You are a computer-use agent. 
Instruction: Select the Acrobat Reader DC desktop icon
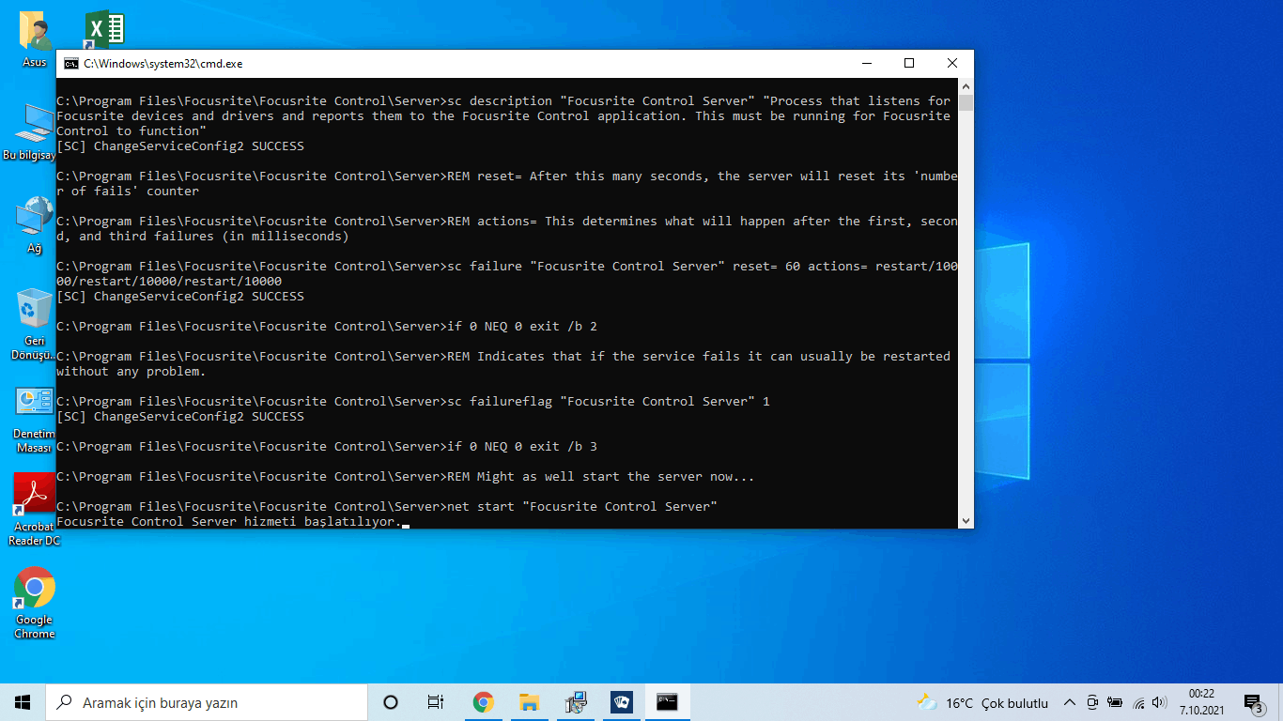[x=35, y=509]
